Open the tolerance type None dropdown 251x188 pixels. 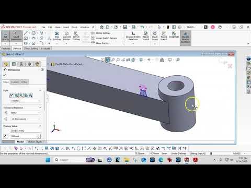pyautogui.click(x=26, y=113)
